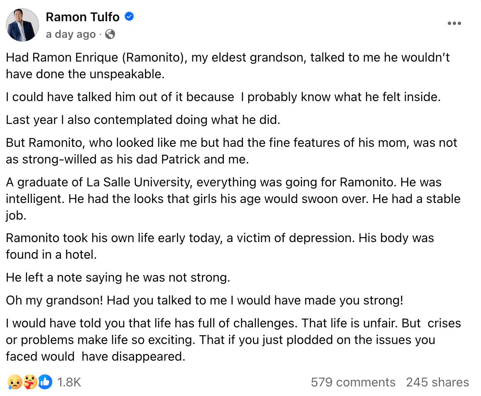Screen dimensions: 481x396
Task: Click the paragraph starting 'Had Ramon Enrique'
Action: click(x=228, y=66)
